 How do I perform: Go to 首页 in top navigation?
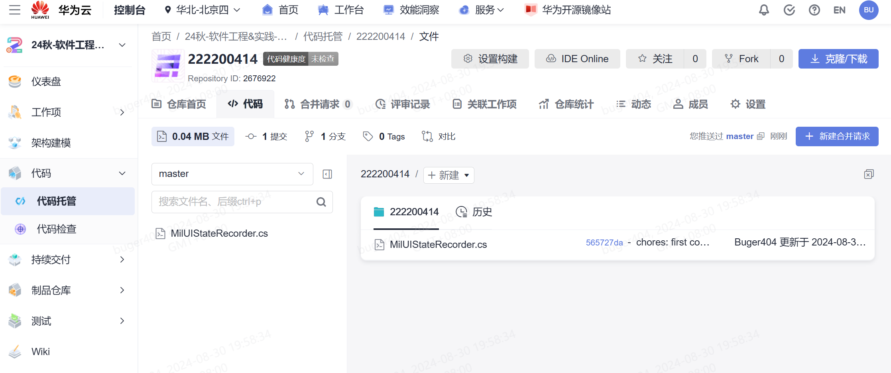[x=280, y=10]
